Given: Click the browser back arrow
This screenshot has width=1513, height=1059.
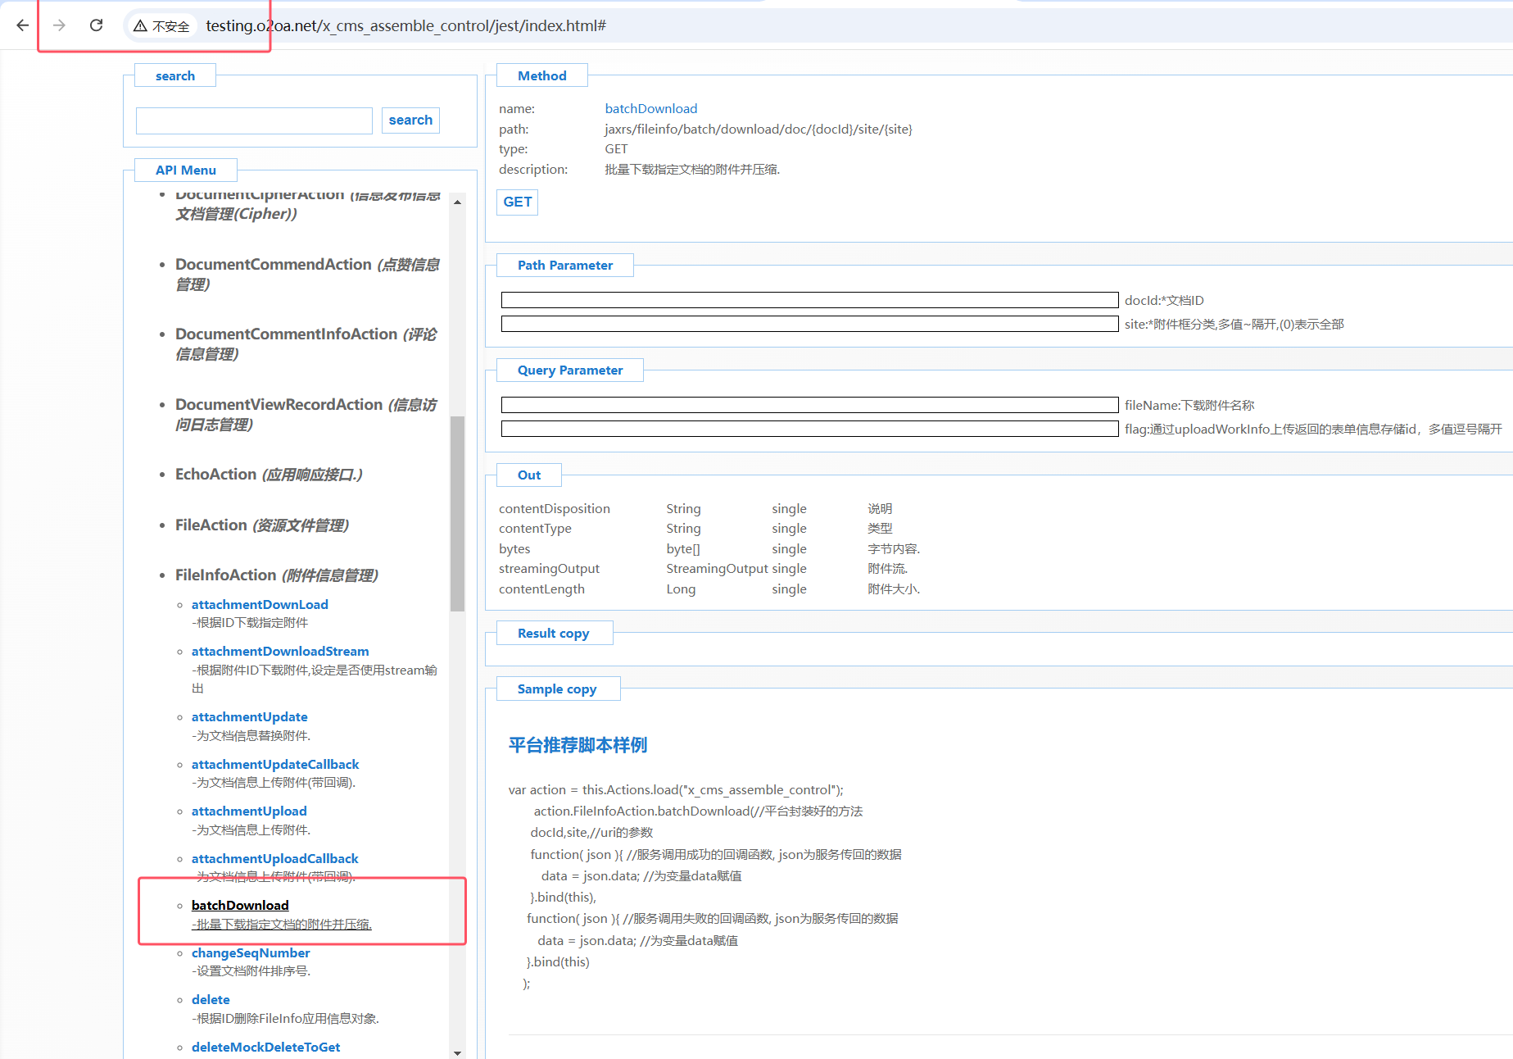Looking at the screenshot, I should coord(23,25).
